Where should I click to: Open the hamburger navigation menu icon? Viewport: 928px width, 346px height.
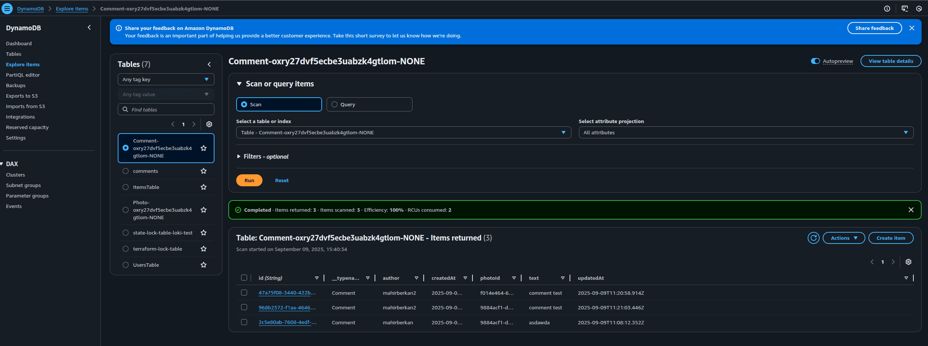tap(7, 9)
